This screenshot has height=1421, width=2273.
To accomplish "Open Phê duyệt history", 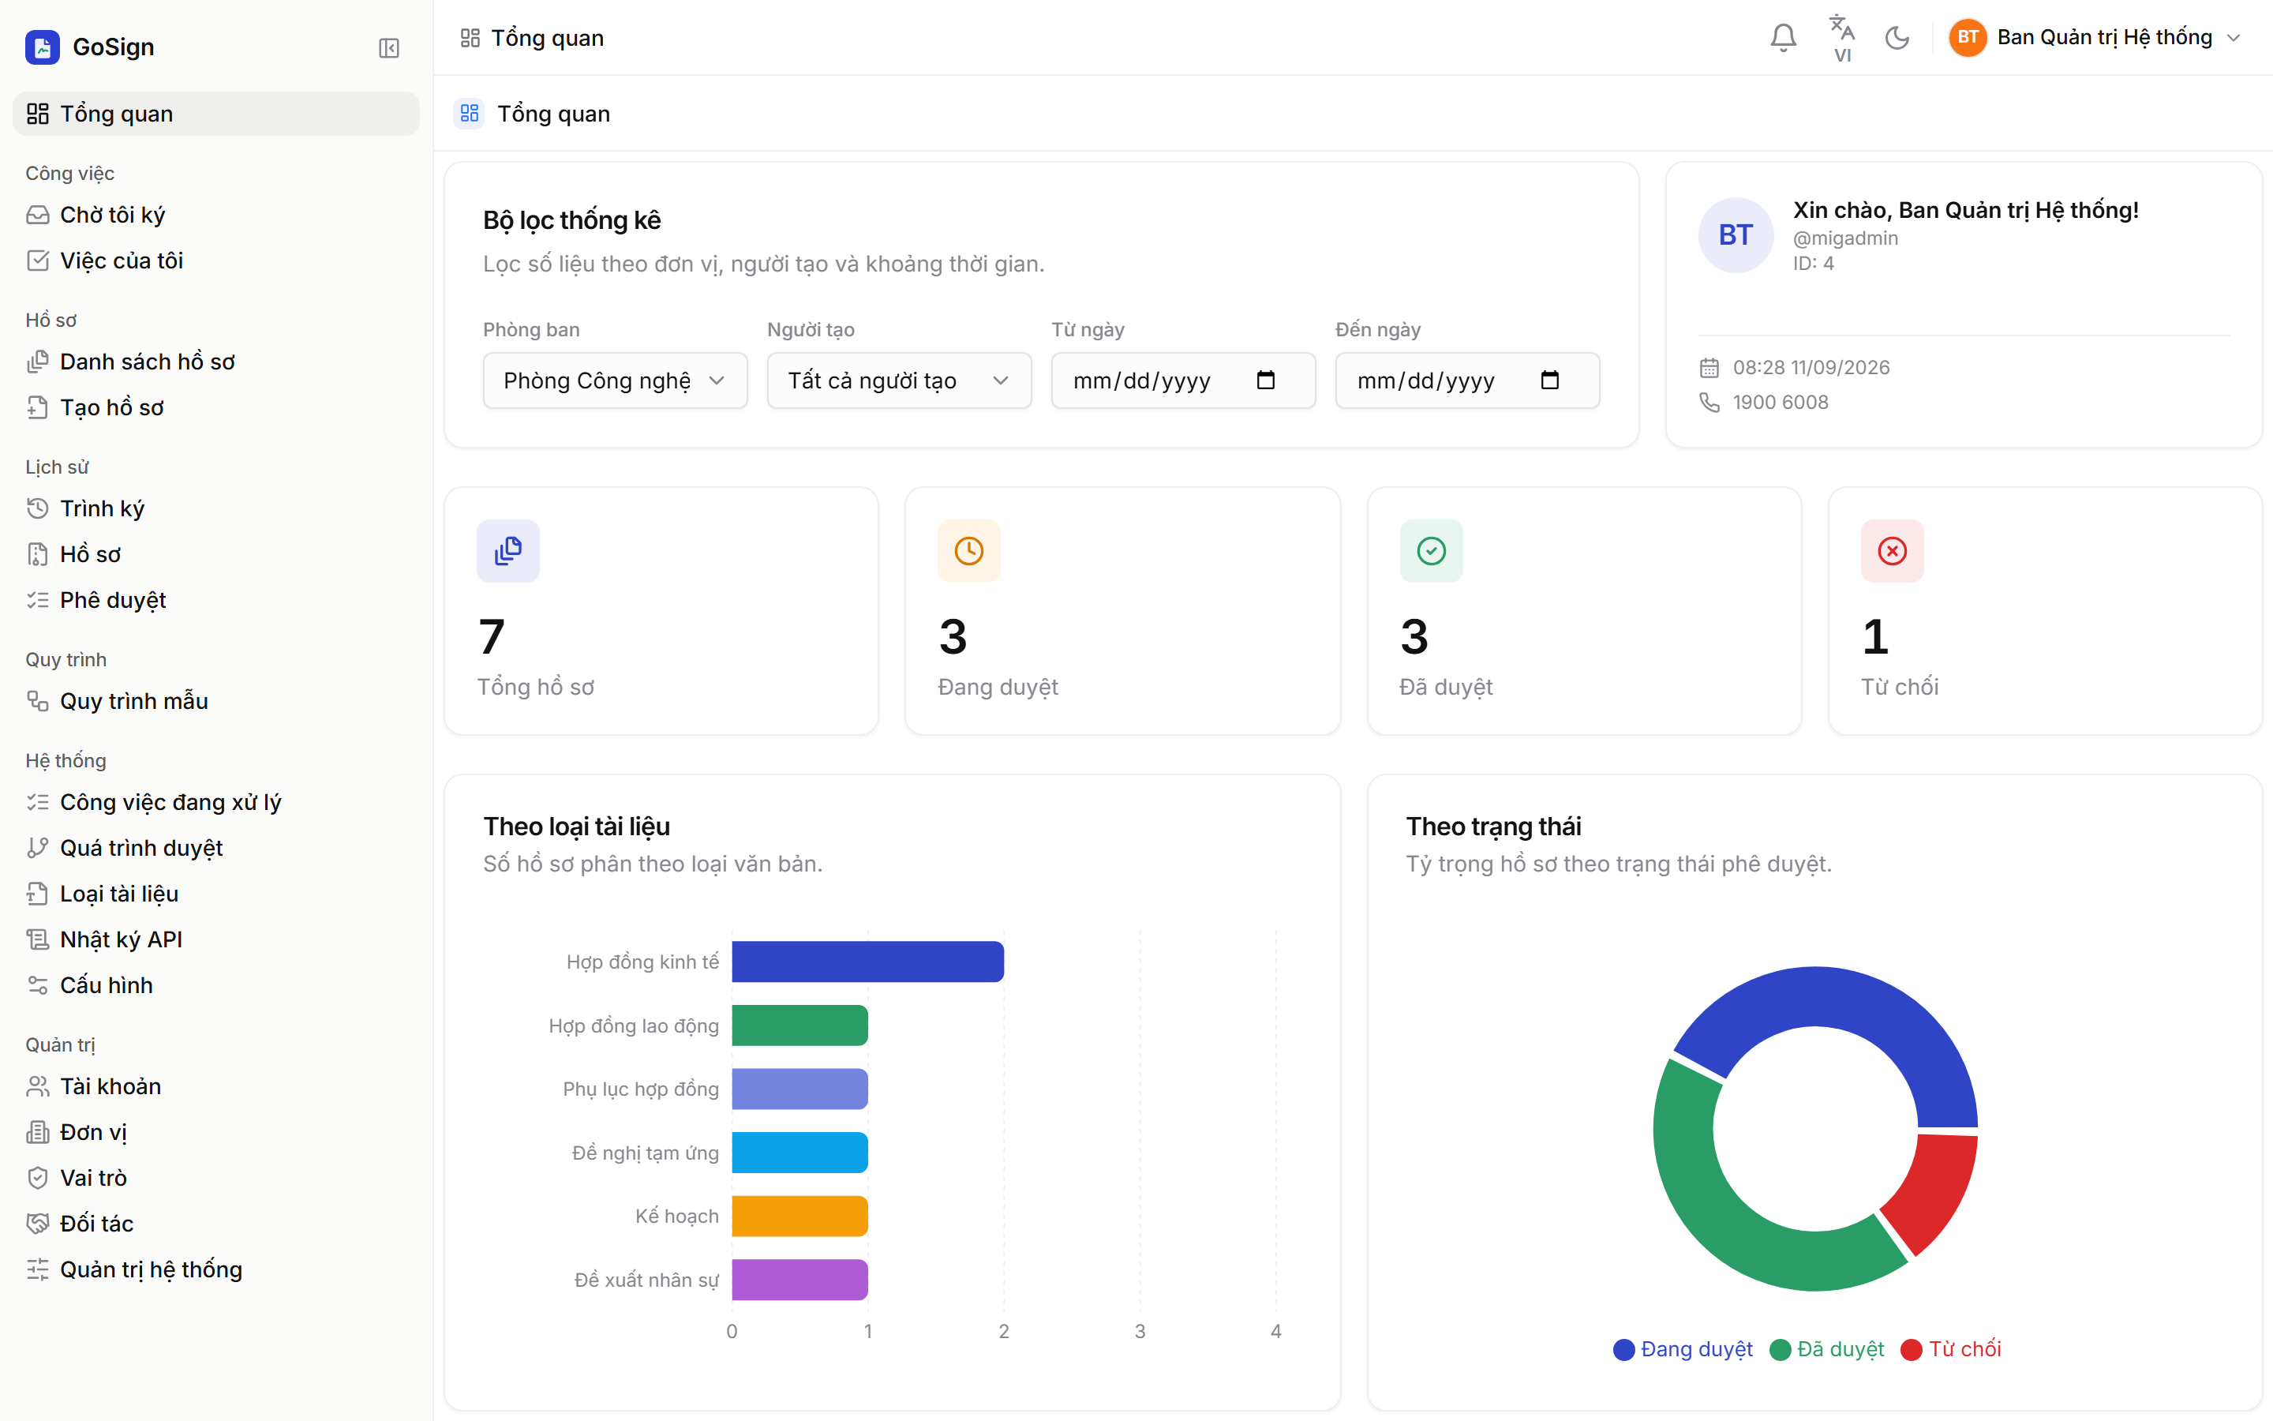I will (x=216, y=600).
